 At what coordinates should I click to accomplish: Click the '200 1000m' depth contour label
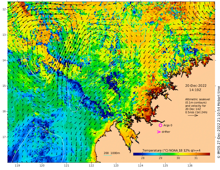point(112,153)
